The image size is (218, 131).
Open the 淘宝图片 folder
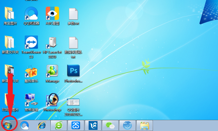[10, 16]
